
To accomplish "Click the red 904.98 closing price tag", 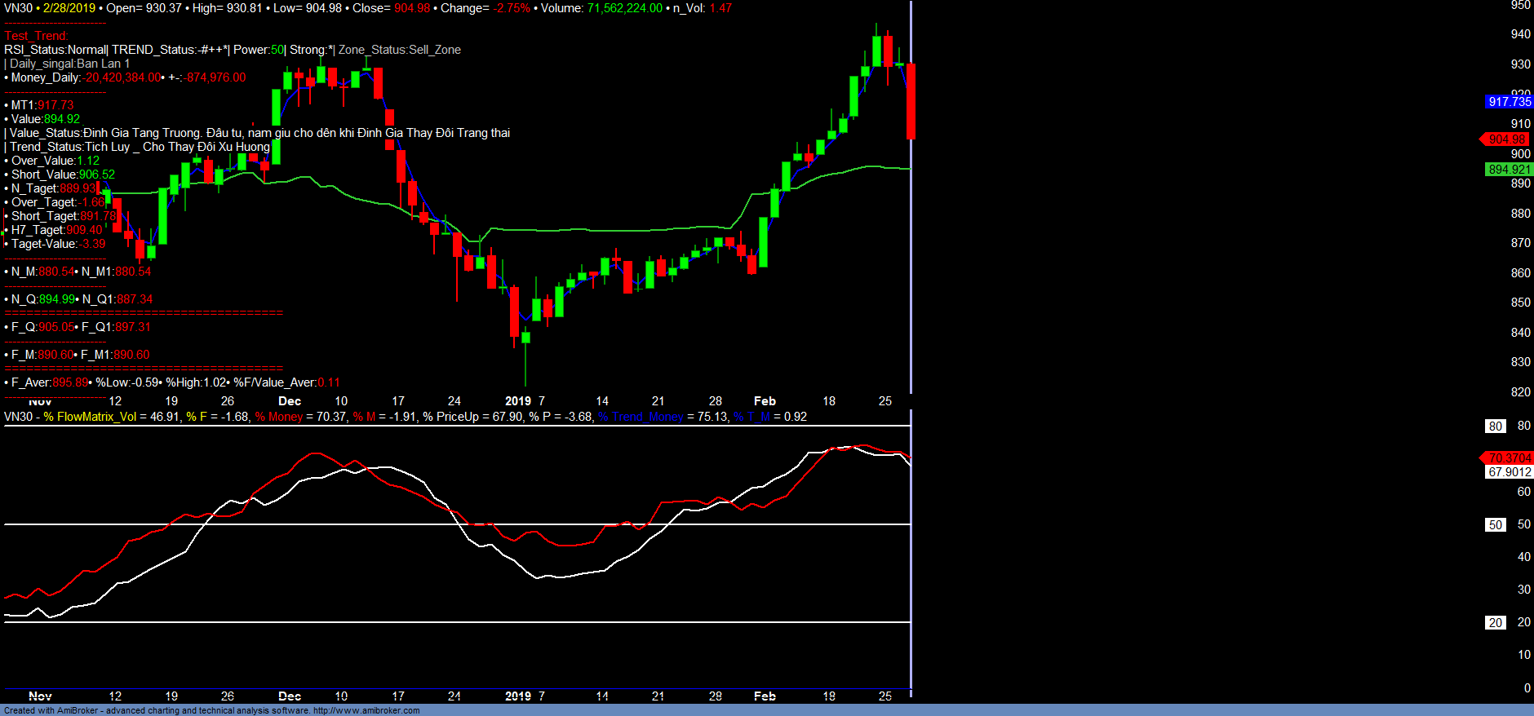I will [1506, 139].
